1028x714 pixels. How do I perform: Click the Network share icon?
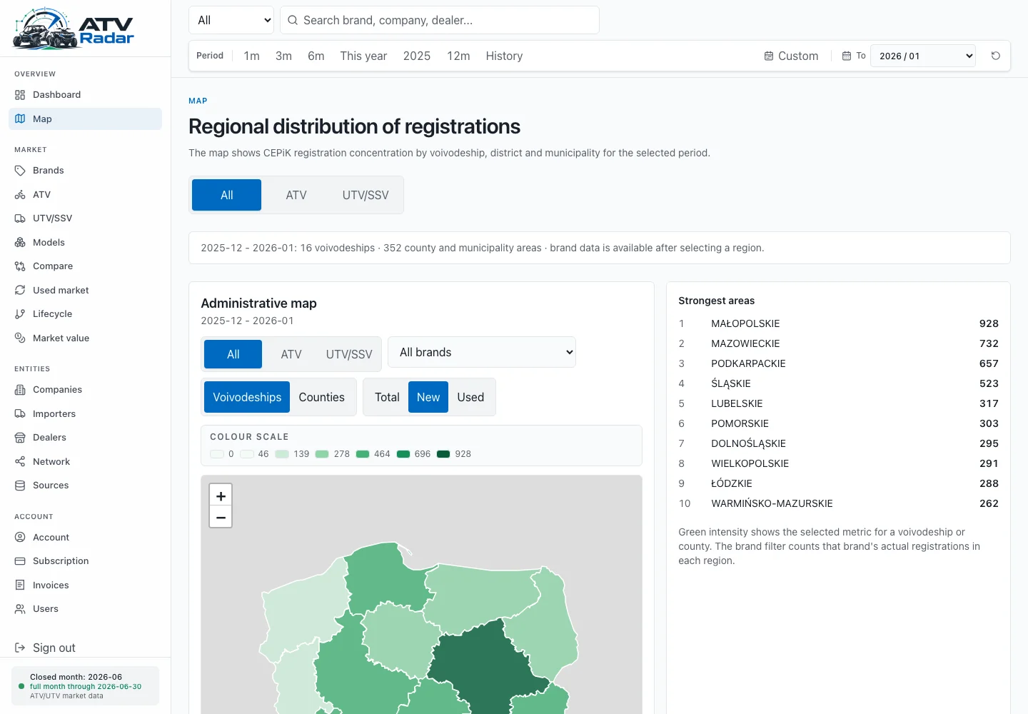click(20, 462)
